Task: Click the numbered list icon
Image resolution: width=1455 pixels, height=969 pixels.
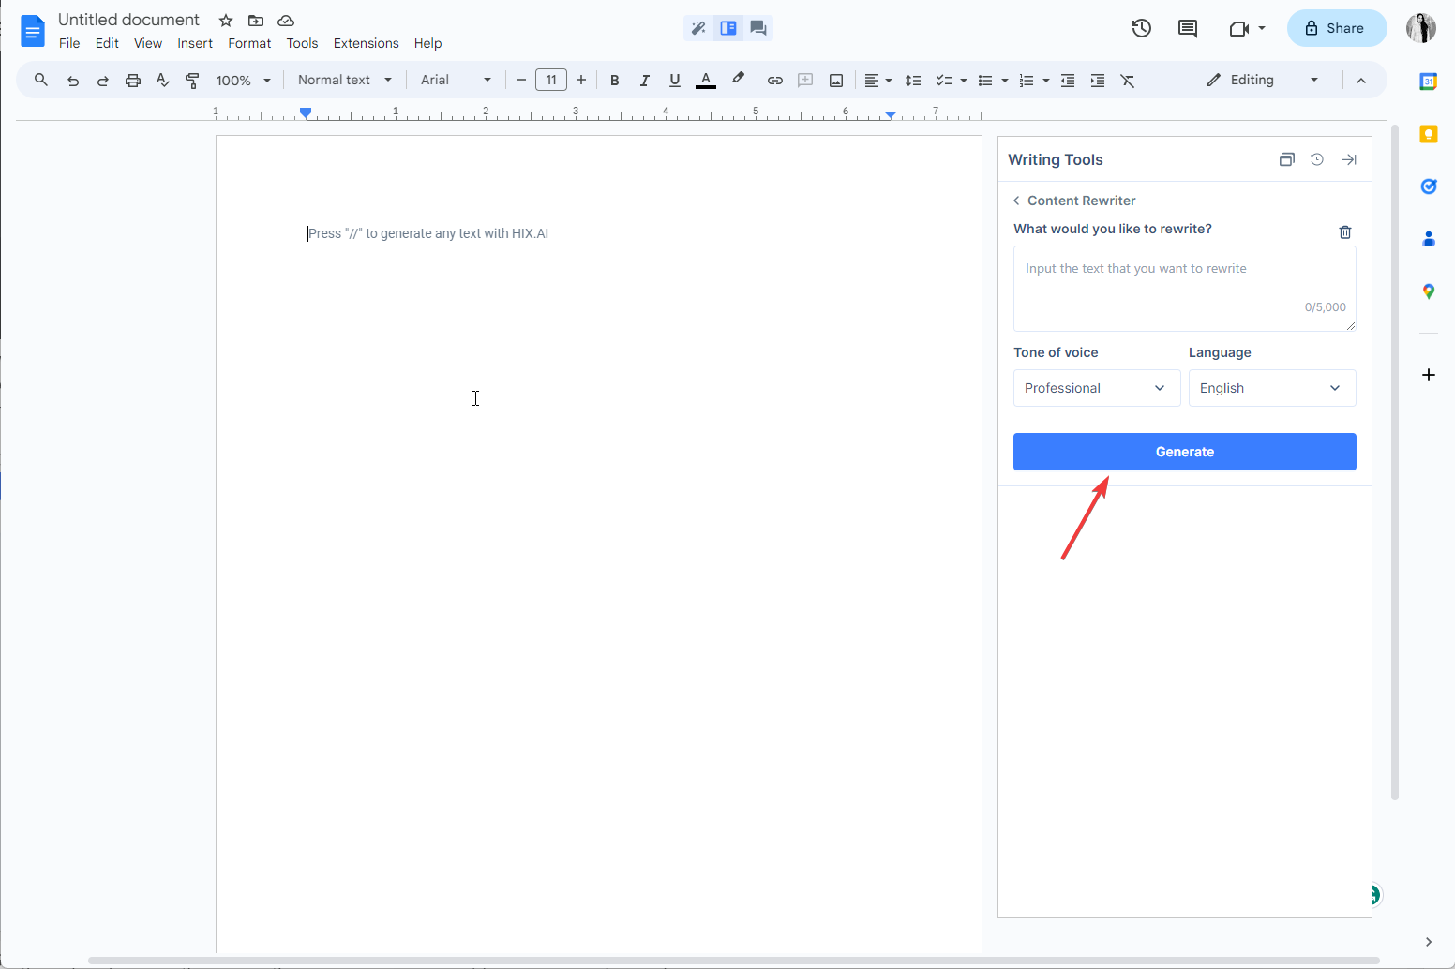Action: 1027,81
